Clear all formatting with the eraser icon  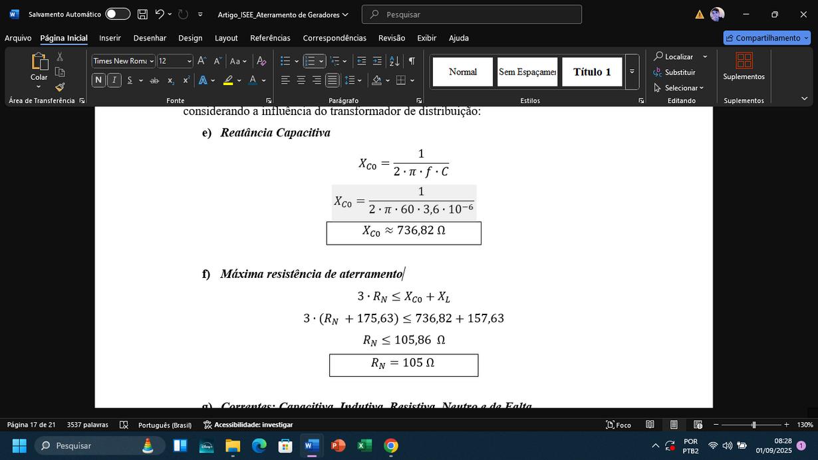(261, 61)
